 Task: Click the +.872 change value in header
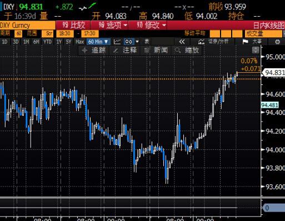[64, 7]
